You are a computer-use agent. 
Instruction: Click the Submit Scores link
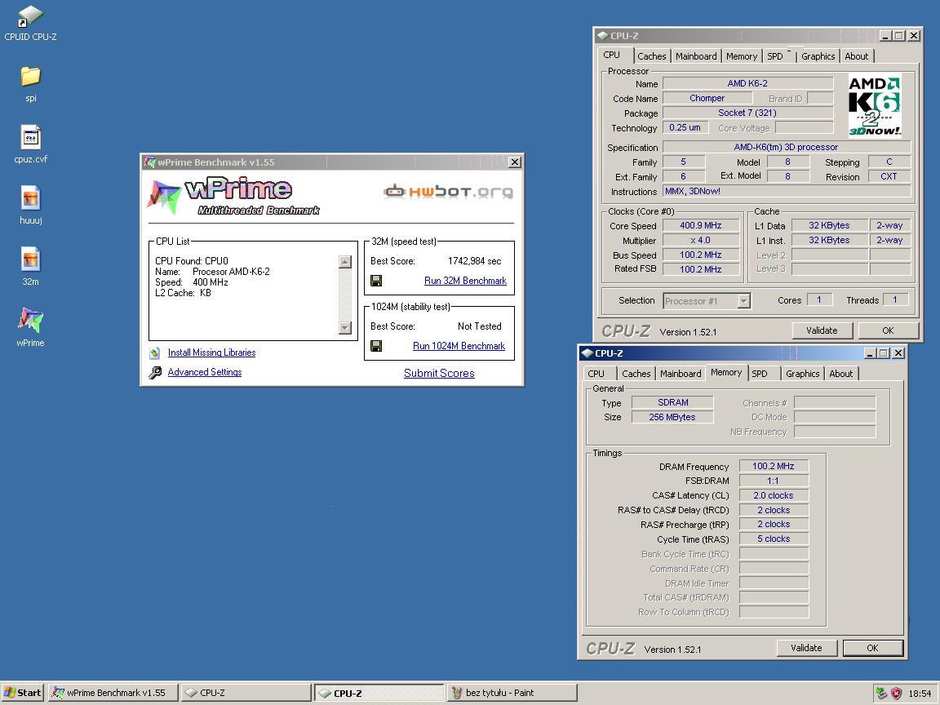(x=439, y=373)
